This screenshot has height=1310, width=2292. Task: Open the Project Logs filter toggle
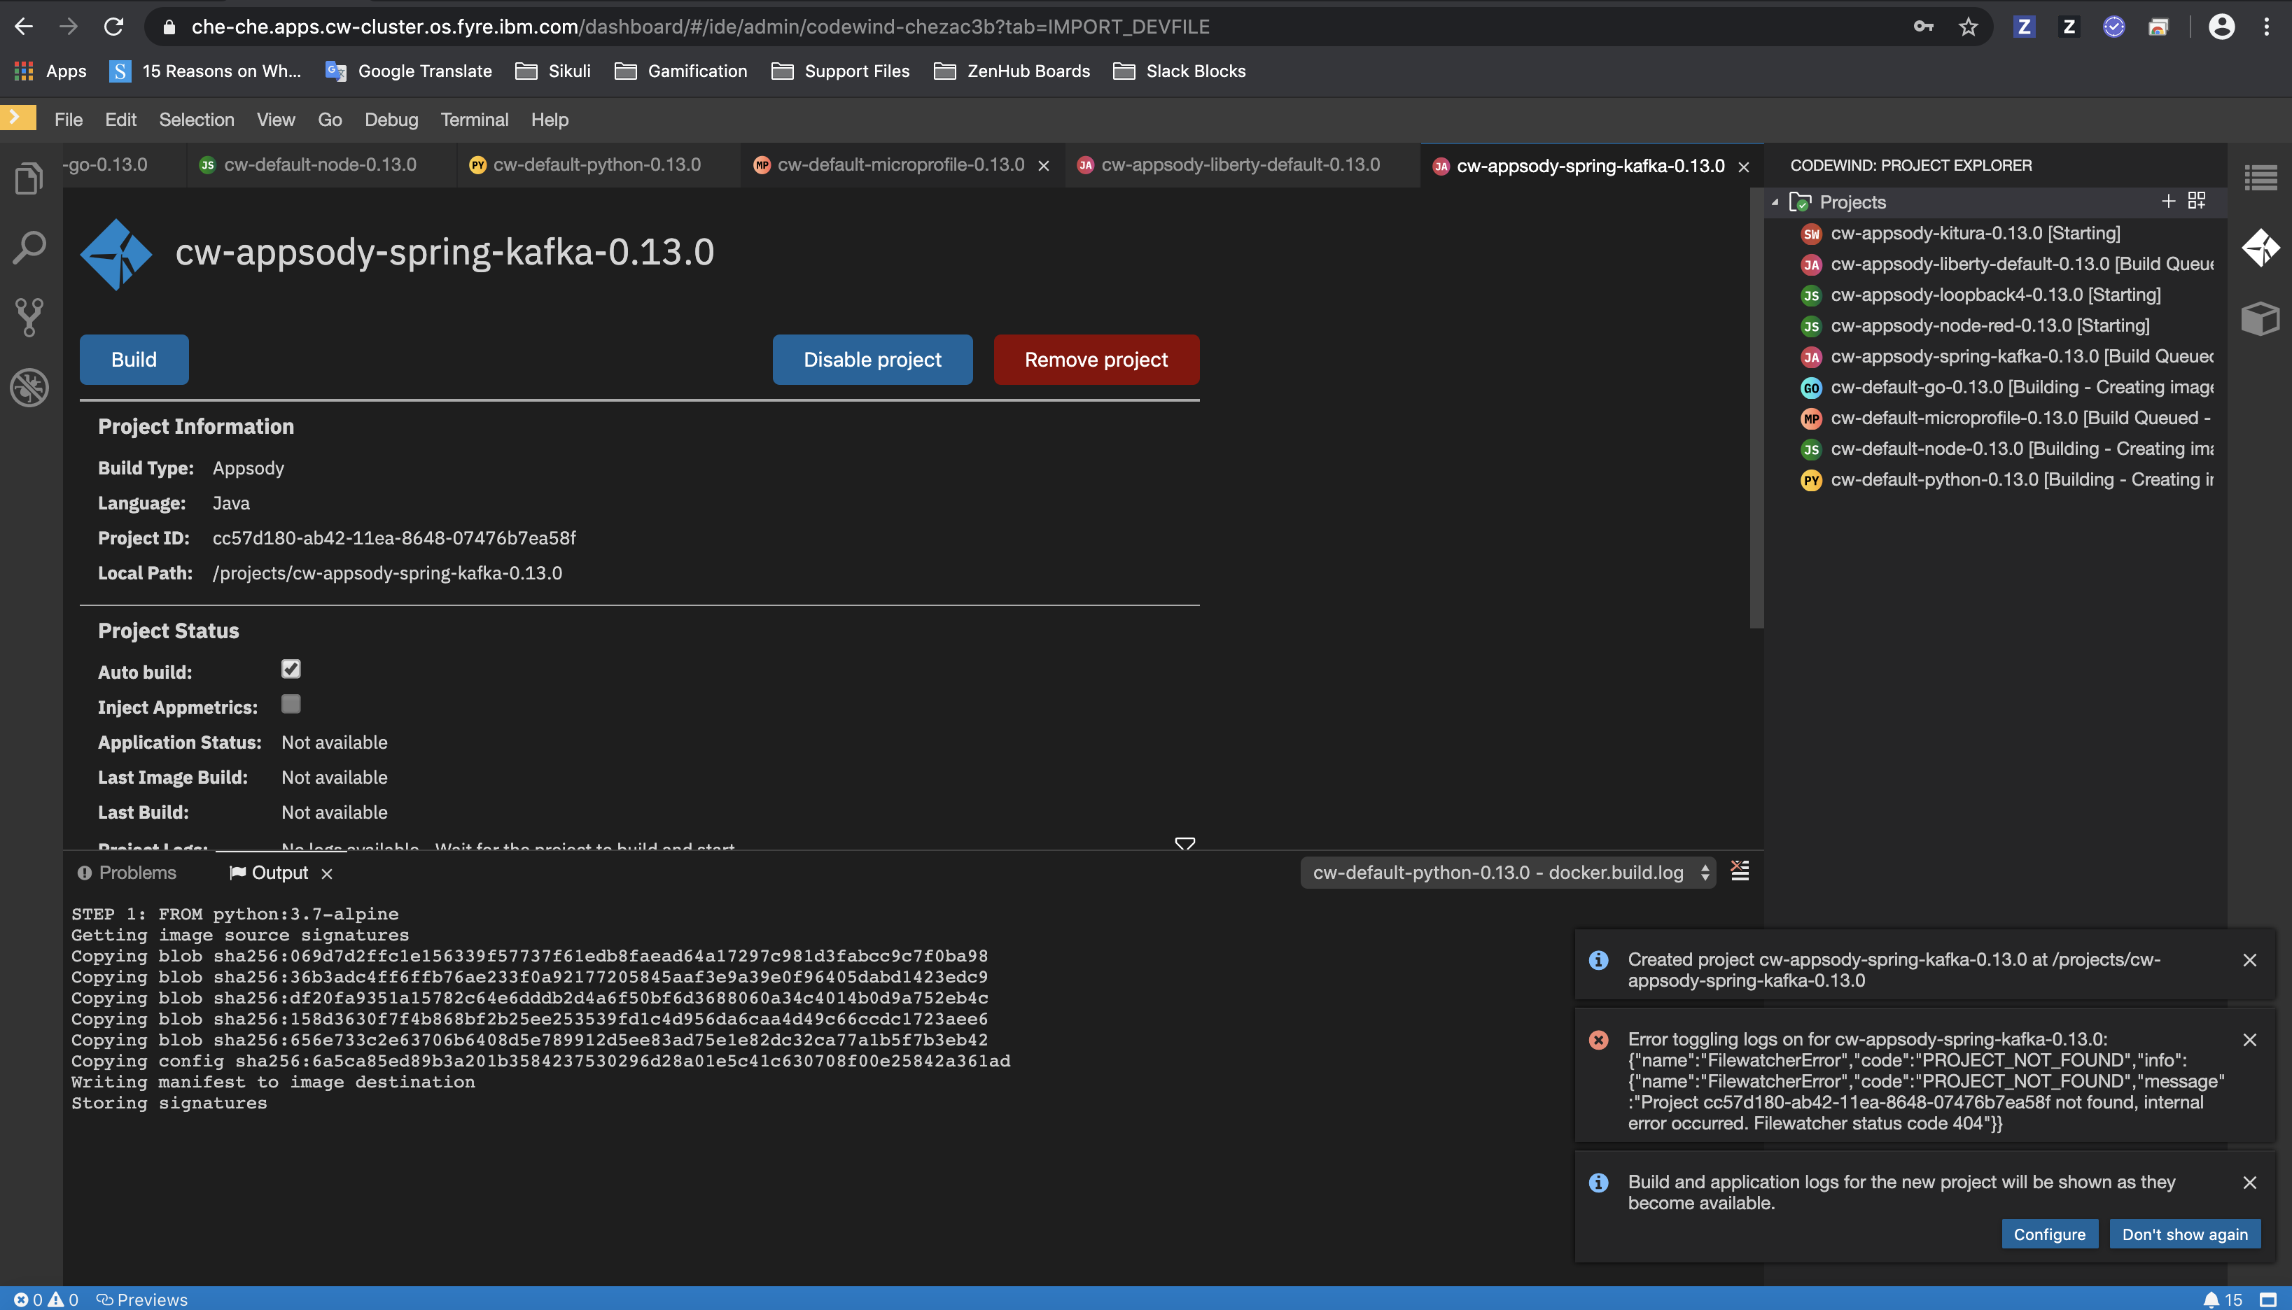[x=1185, y=844]
